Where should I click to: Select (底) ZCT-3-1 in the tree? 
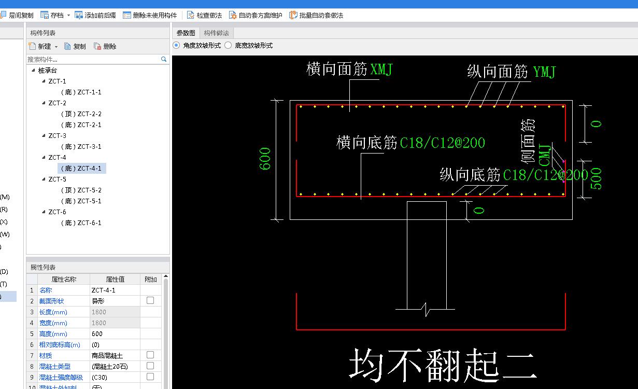tap(81, 146)
